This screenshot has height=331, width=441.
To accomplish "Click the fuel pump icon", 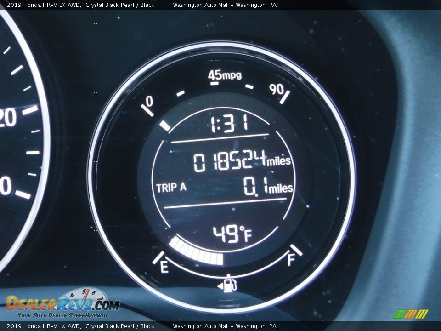I will 231,285.
